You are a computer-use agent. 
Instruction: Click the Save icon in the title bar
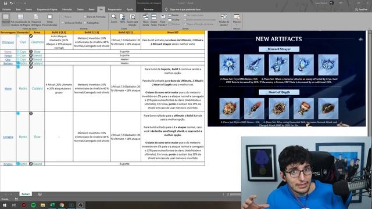(x=5, y=3)
